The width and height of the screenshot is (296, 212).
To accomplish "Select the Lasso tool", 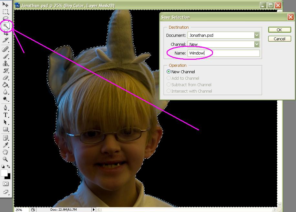I will (x=5, y=18).
